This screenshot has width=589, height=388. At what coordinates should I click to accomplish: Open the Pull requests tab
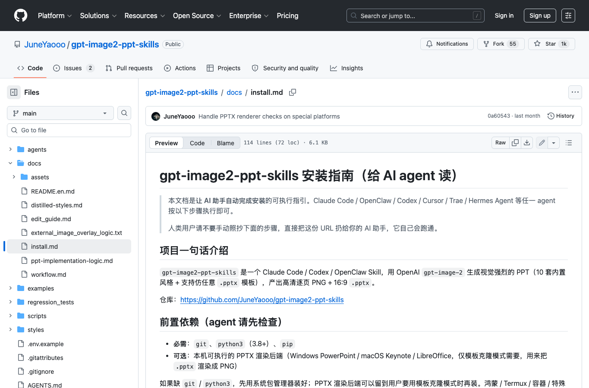(129, 68)
